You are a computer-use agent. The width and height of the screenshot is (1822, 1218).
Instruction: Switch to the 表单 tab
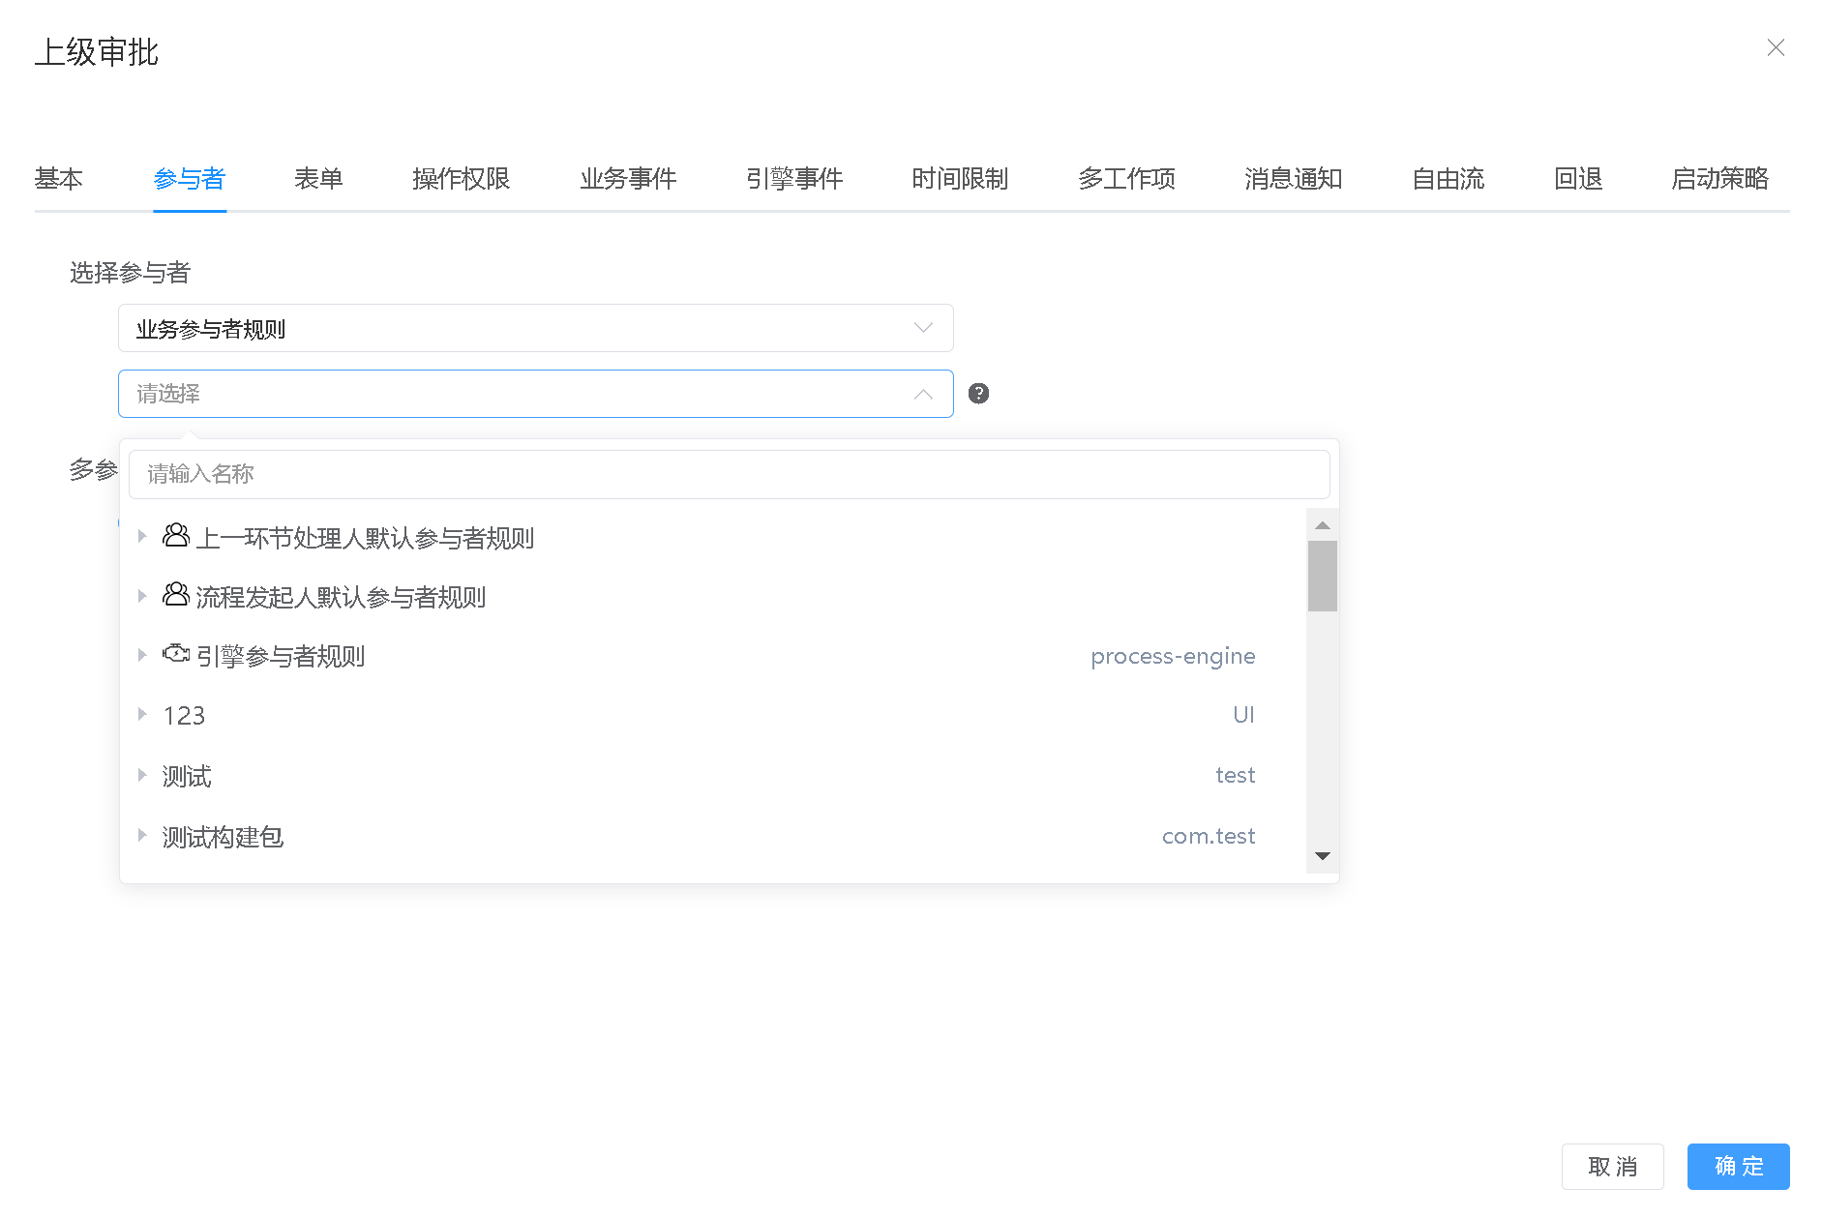[319, 178]
